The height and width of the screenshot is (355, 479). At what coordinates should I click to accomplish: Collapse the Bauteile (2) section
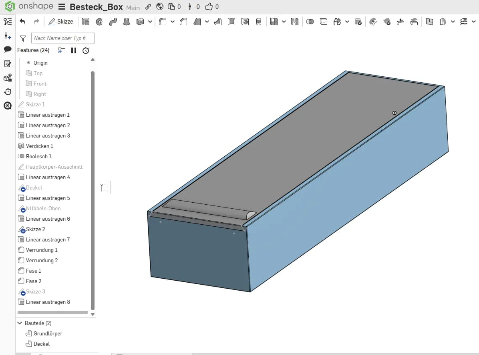pos(20,323)
